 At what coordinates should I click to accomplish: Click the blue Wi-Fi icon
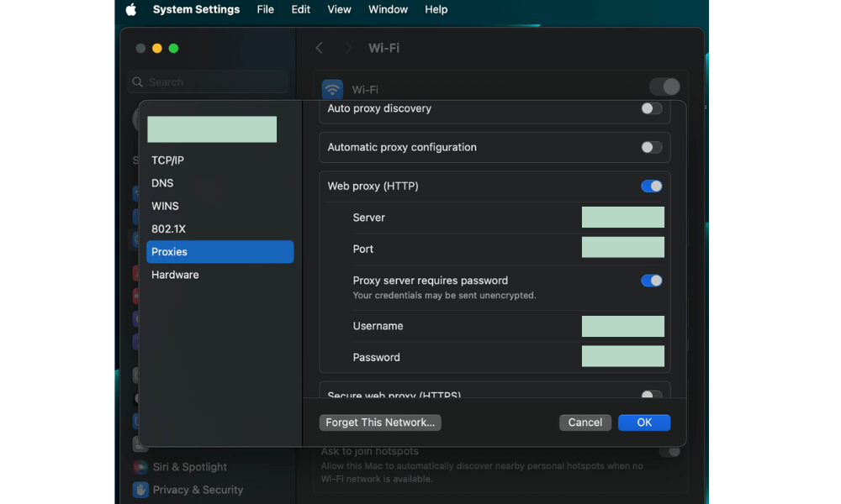[x=332, y=90]
